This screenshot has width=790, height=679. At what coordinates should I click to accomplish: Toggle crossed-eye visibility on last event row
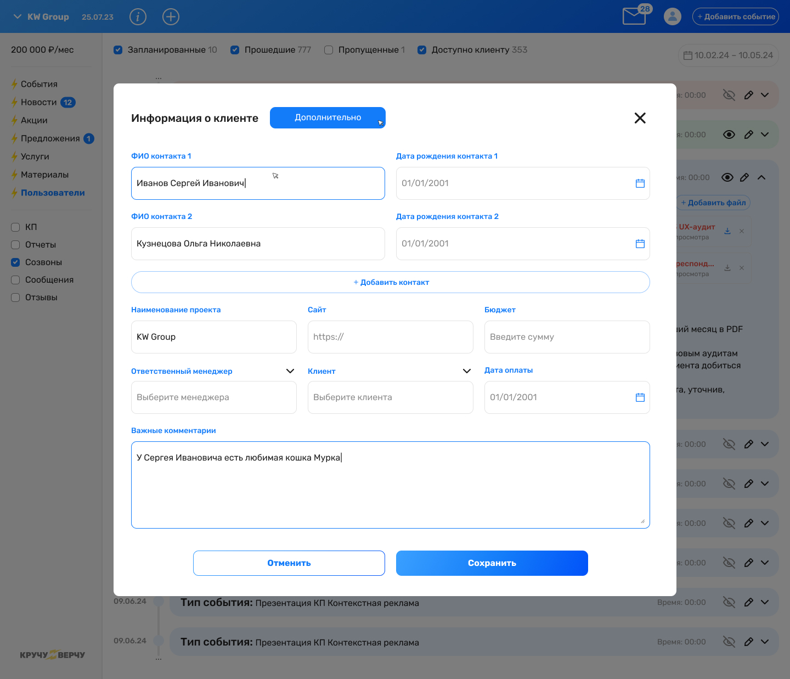pyautogui.click(x=729, y=642)
